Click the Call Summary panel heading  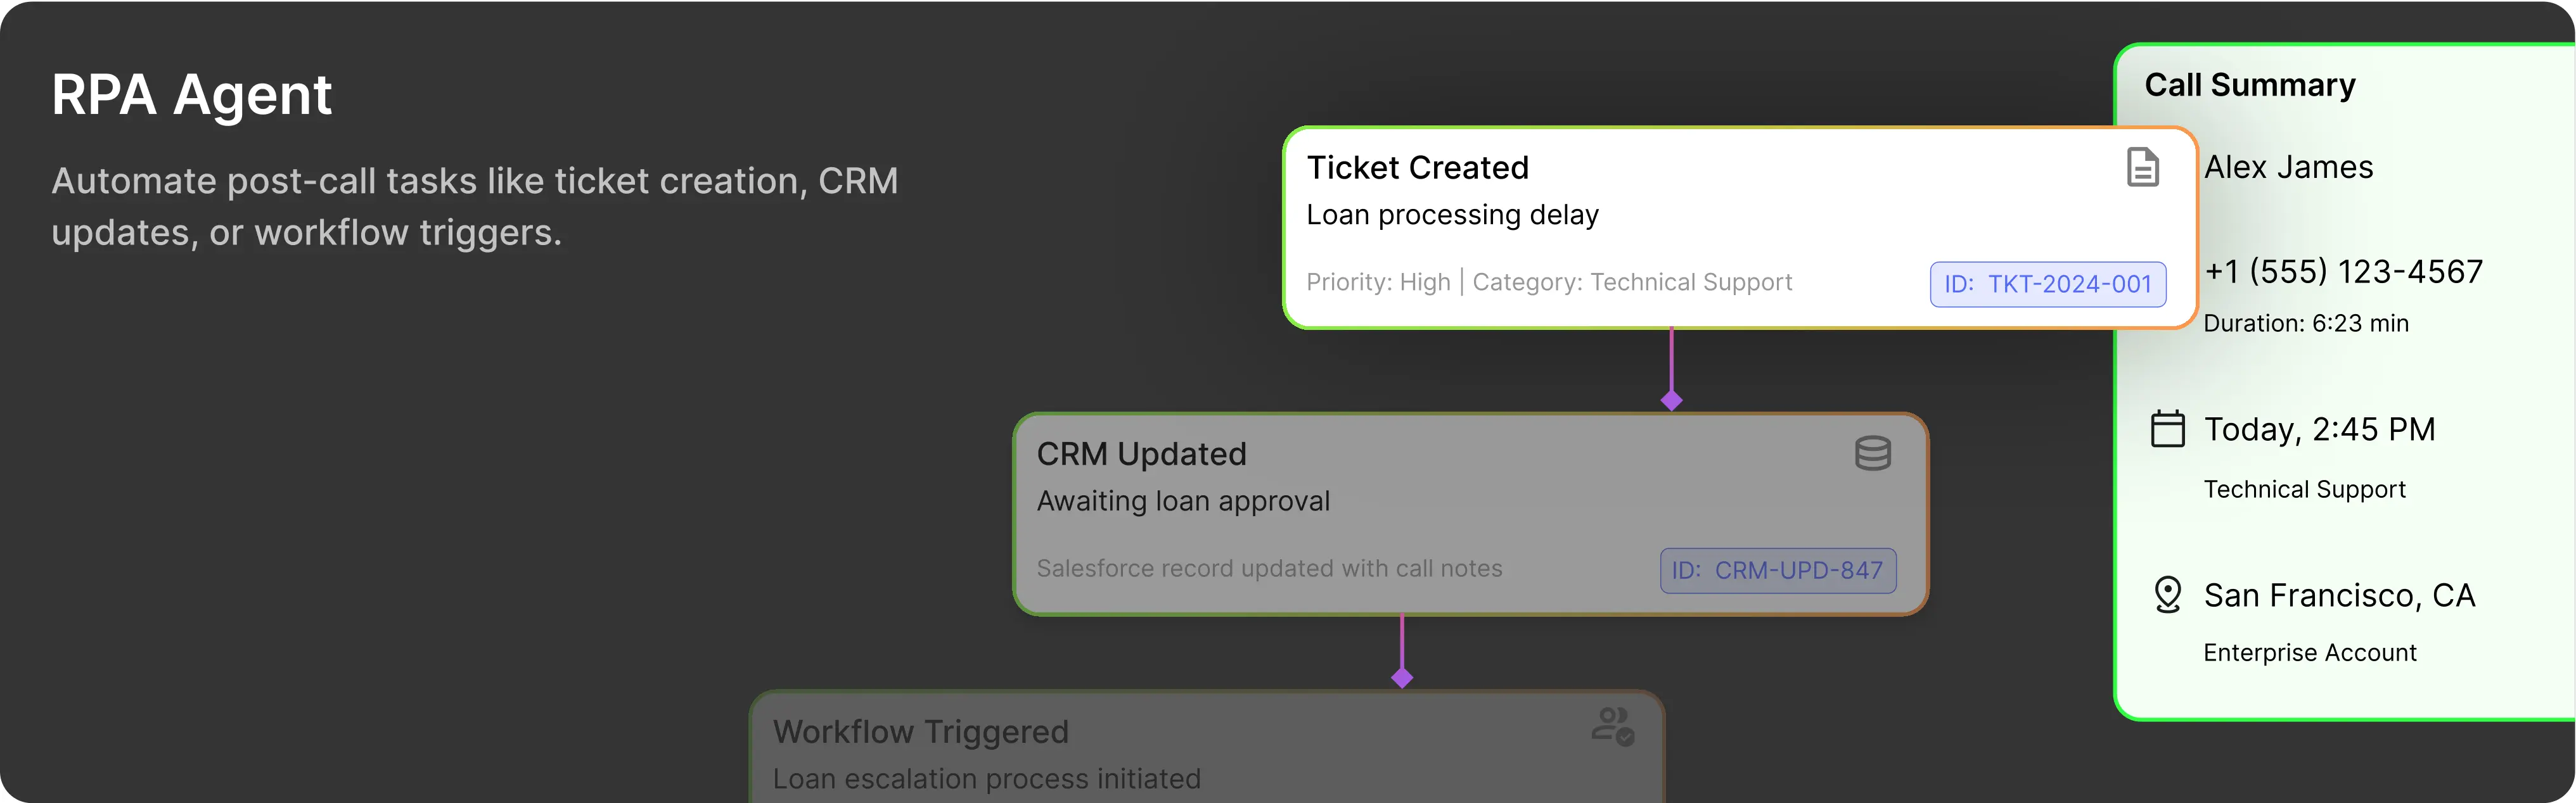pyautogui.click(x=2249, y=86)
